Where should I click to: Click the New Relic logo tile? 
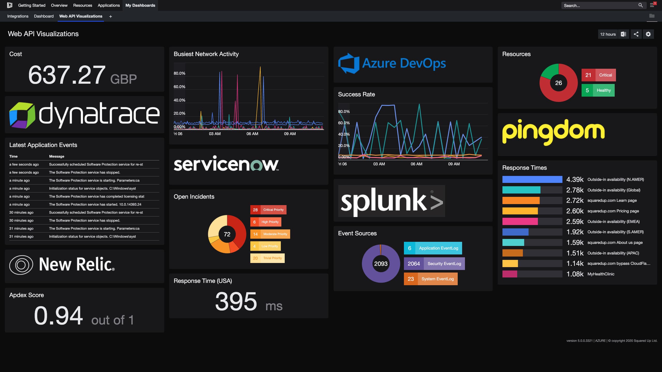62,265
